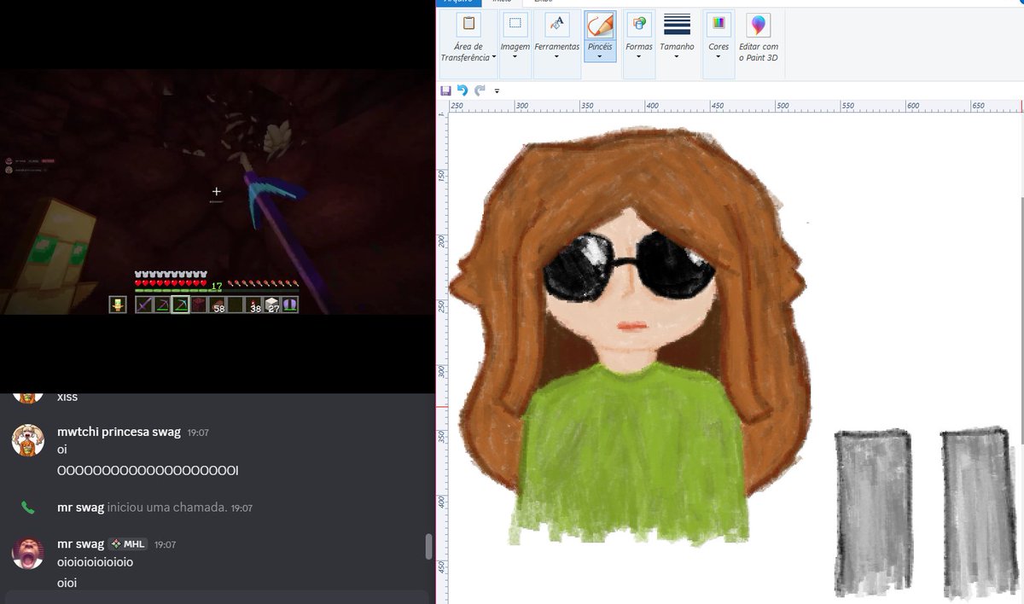
Task: Click the 19:07 timestamp beside mwtchi princesa swag
Action: click(198, 433)
